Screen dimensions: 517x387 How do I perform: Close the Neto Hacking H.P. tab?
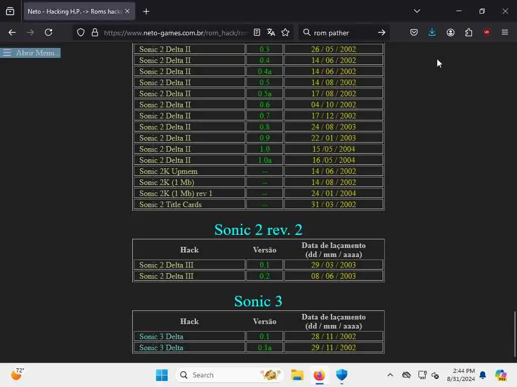(x=127, y=12)
